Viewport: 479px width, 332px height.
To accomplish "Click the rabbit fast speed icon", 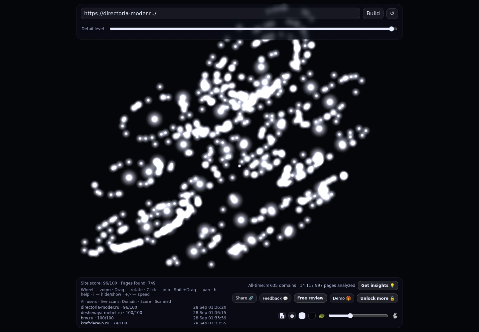I will coord(395,316).
